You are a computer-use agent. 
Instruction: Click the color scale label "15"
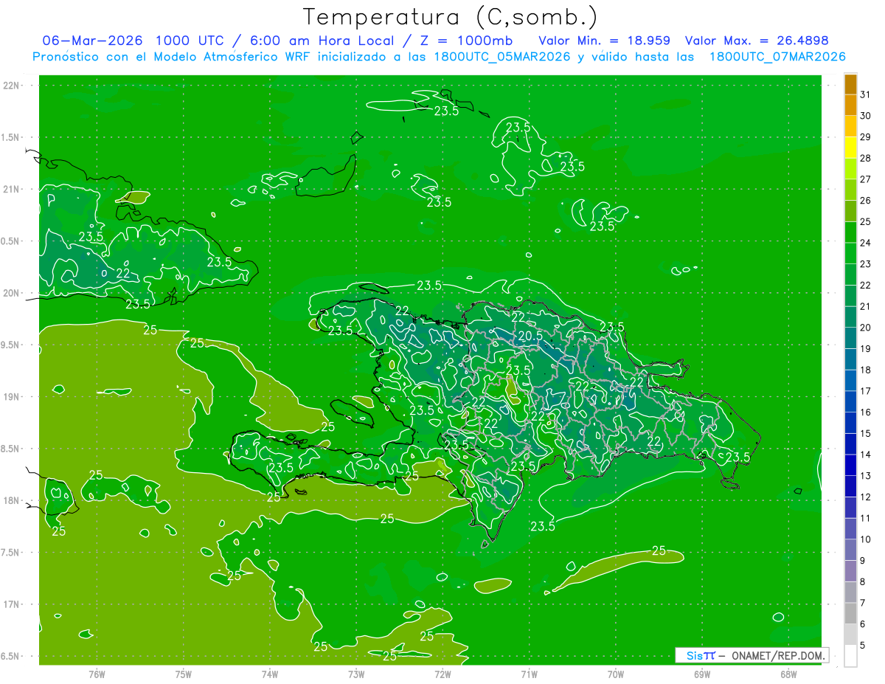tap(866, 434)
